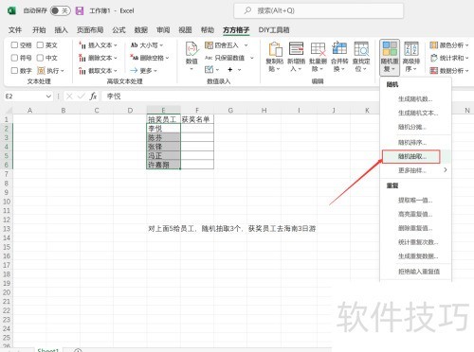Expand the 颜色分析 dropdown arrow

point(466,45)
